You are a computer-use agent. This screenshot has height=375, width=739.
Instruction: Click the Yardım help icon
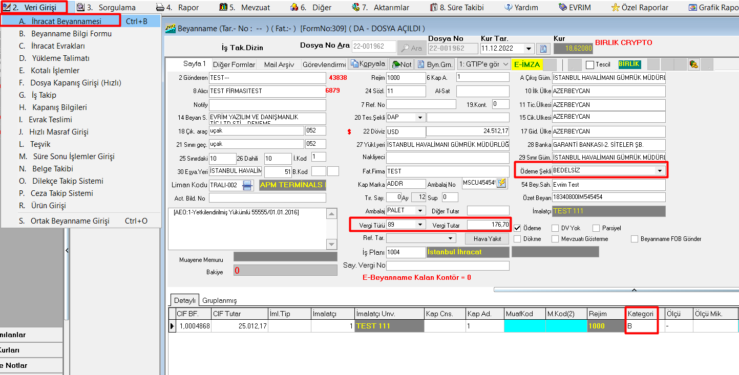click(x=509, y=7)
